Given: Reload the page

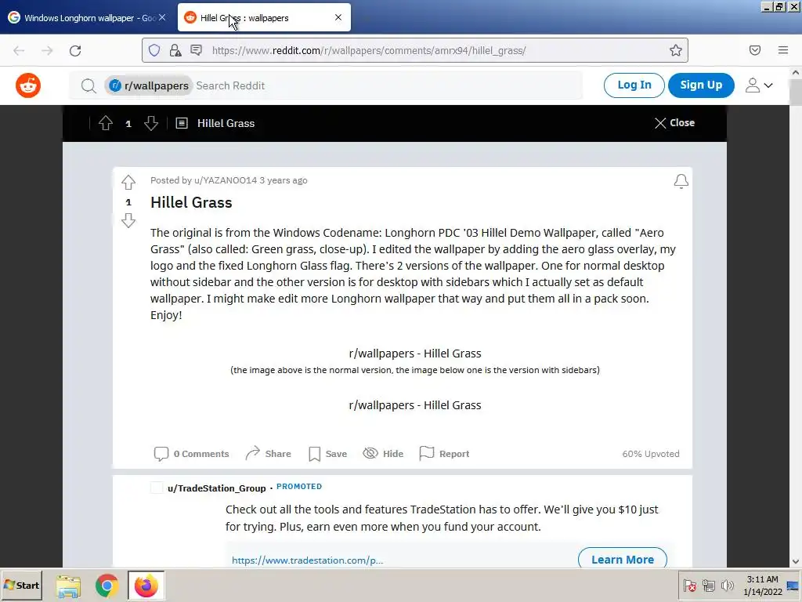Looking at the screenshot, I should pyautogui.click(x=75, y=51).
